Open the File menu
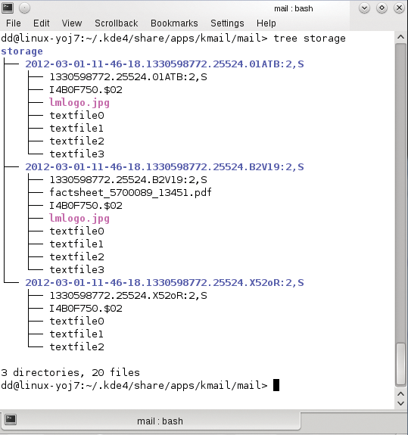 14,23
